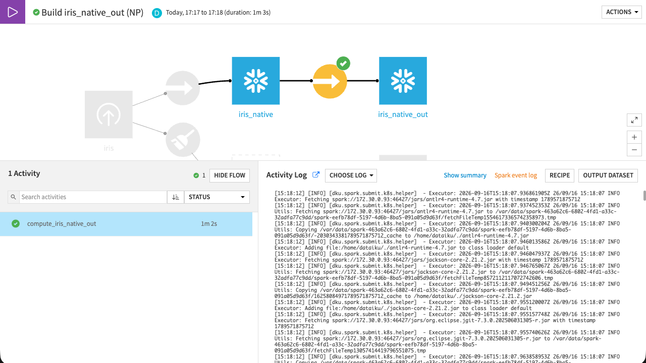
Task: Click the activity log scrollbar thumb
Action: coord(644,196)
